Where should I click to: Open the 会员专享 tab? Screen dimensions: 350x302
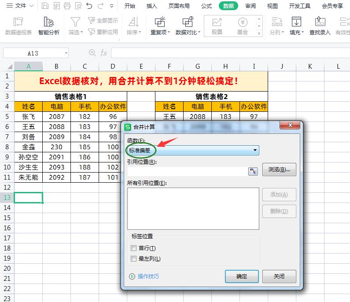[332, 6]
